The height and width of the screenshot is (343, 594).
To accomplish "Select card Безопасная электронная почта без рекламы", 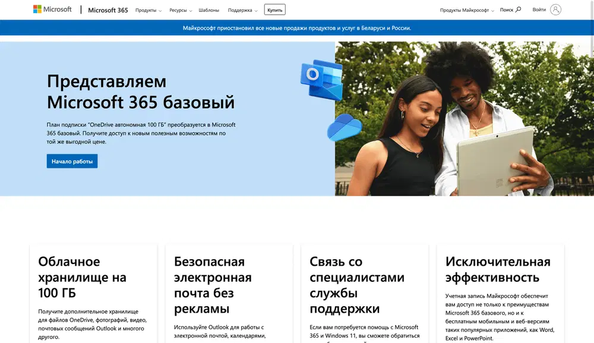I will [x=229, y=294].
